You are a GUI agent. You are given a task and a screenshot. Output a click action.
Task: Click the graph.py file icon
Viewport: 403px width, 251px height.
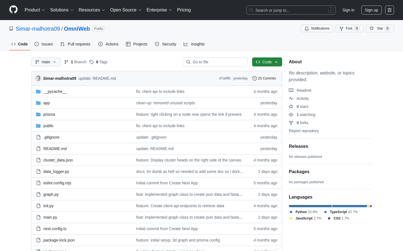tap(38, 194)
